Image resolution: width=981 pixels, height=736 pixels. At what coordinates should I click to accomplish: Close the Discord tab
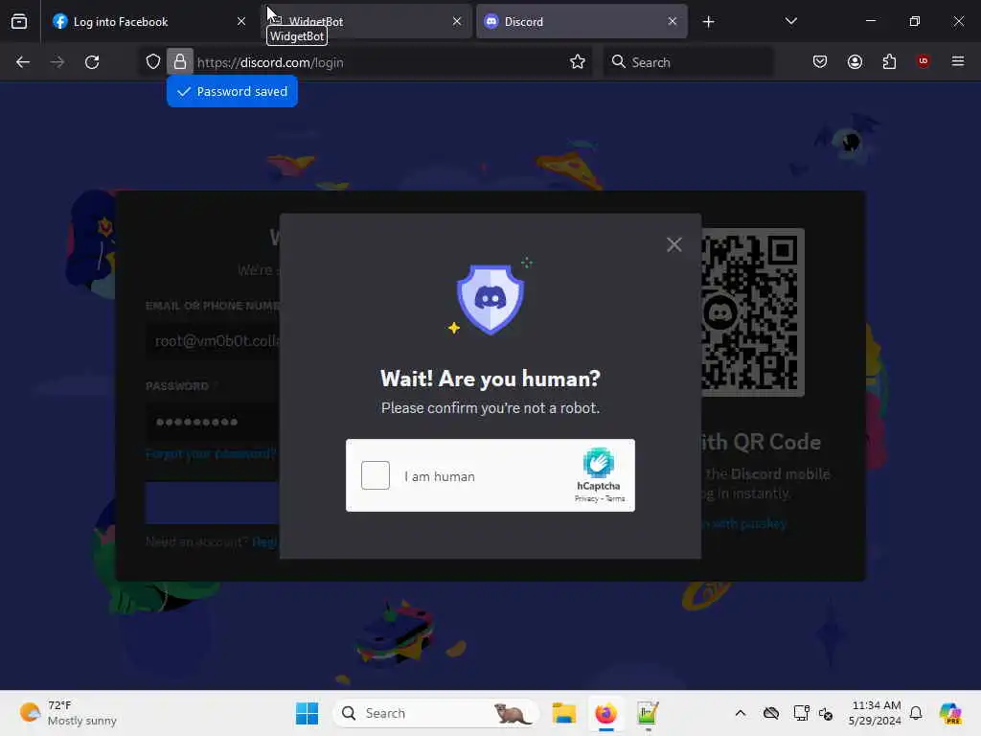[x=672, y=21]
